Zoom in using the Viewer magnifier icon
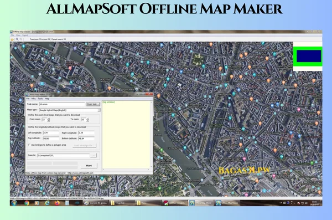This screenshot has width=332, height=220. [17, 39]
